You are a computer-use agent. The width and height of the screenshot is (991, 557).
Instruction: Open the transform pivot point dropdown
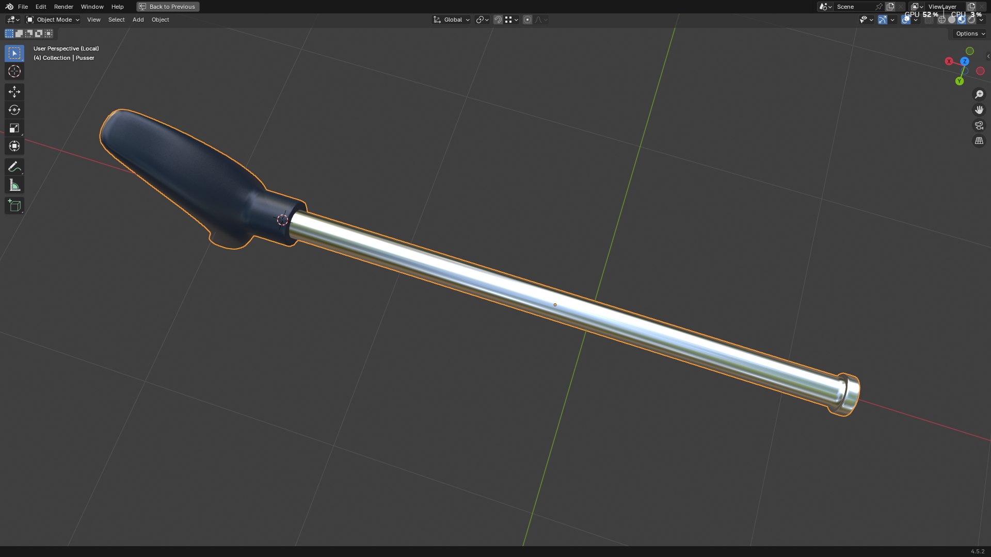(x=483, y=20)
